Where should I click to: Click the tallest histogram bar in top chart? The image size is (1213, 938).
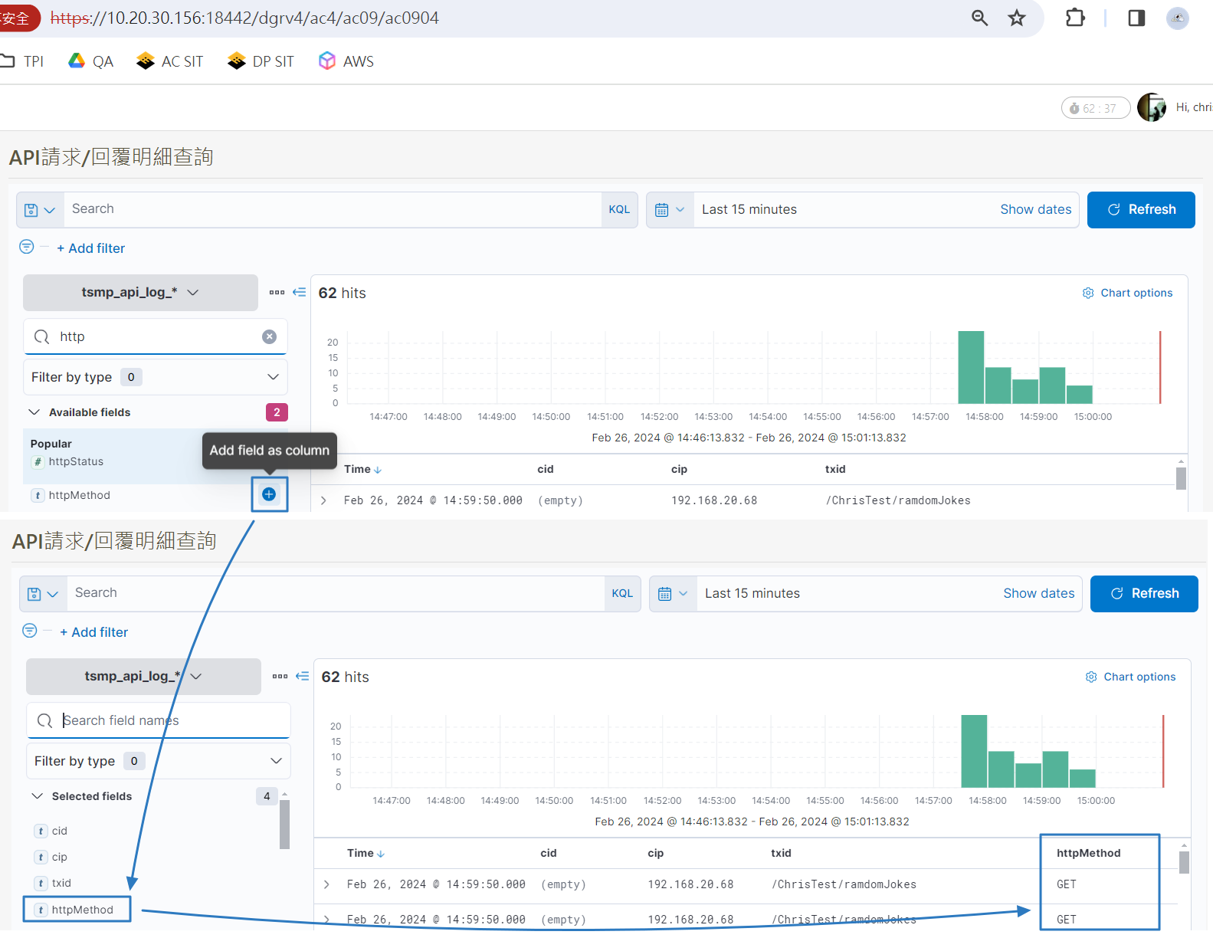[x=971, y=367]
